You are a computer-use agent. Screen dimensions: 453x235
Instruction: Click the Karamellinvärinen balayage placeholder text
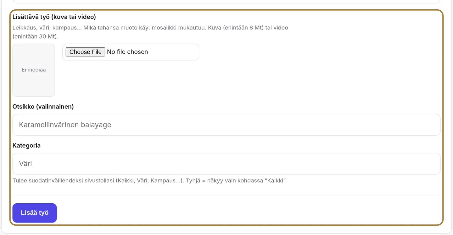coord(65,125)
